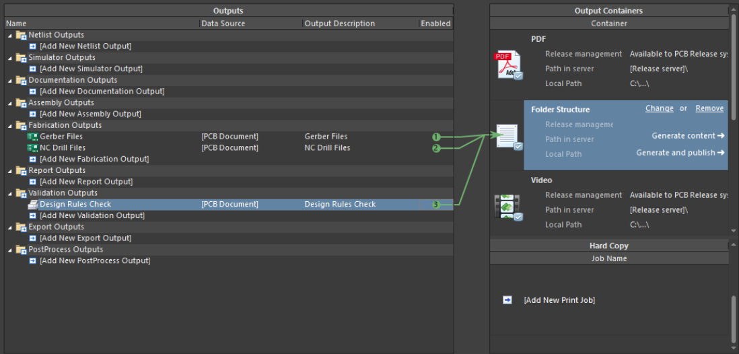Click the Folder Structure container icon
The image size is (739, 354).
click(508, 136)
